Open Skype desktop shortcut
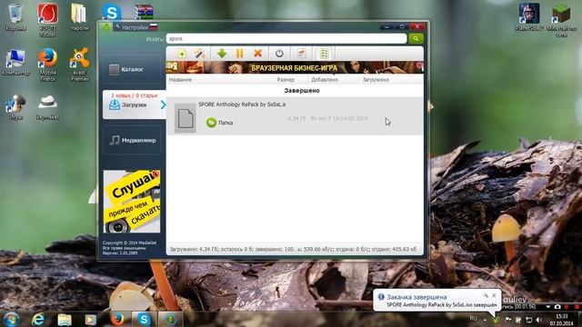The width and height of the screenshot is (582, 327). point(111,12)
